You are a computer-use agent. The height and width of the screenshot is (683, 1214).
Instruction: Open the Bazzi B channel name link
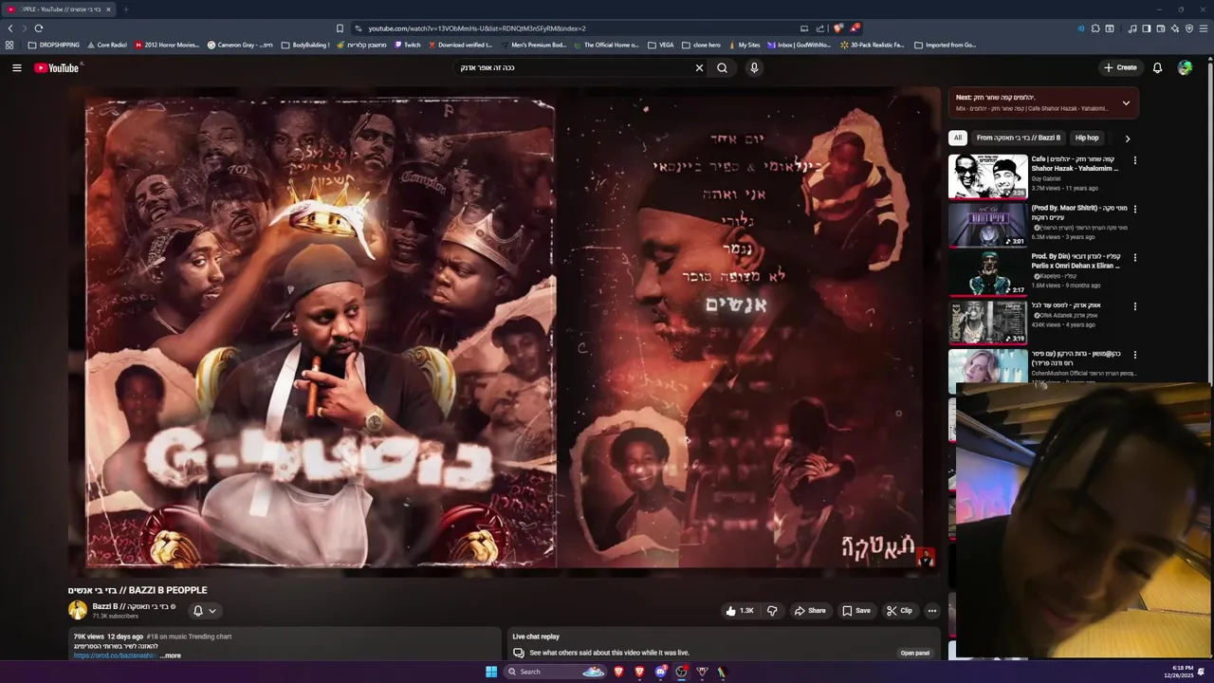pos(130,606)
